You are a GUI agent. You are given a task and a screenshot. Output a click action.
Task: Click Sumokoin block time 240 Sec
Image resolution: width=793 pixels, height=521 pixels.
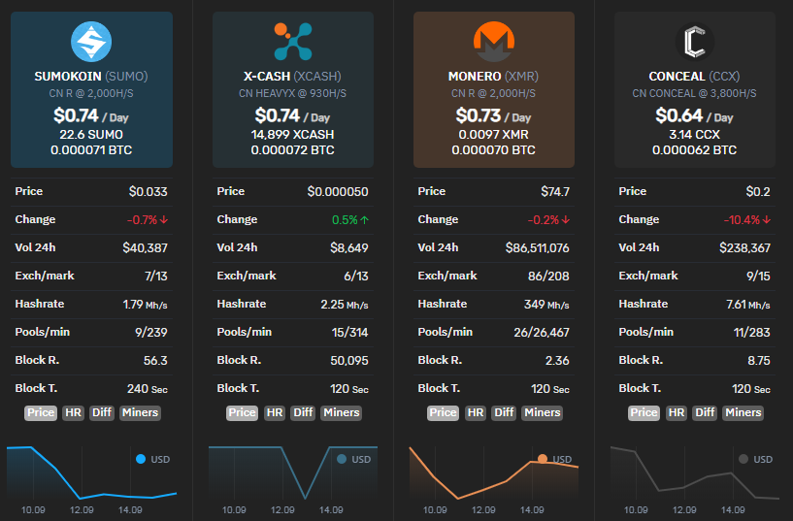tap(148, 389)
